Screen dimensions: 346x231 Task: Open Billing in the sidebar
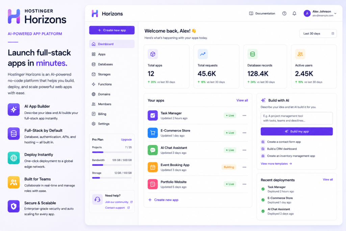(112, 114)
